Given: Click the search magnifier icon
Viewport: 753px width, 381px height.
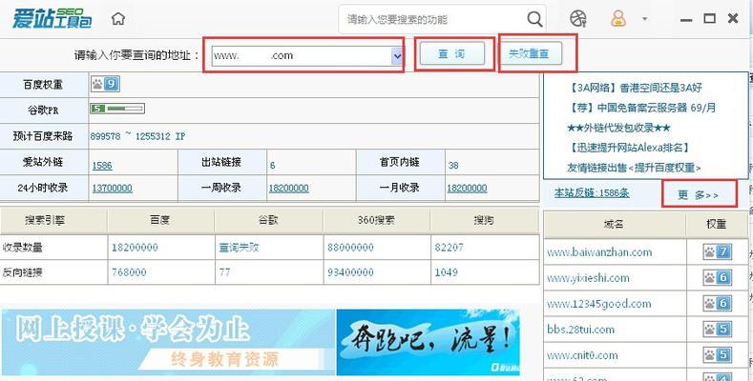Looking at the screenshot, I should coord(534,19).
